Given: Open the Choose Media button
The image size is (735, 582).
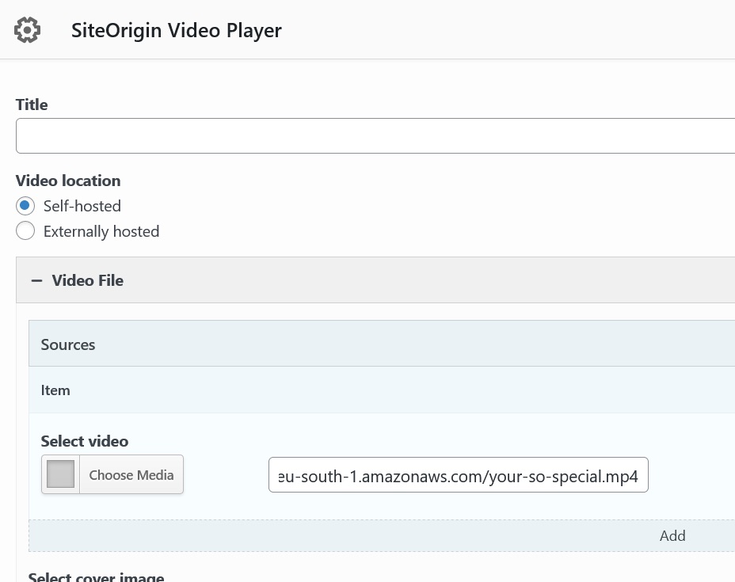Looking at the screenshot, I should point(112,474).
